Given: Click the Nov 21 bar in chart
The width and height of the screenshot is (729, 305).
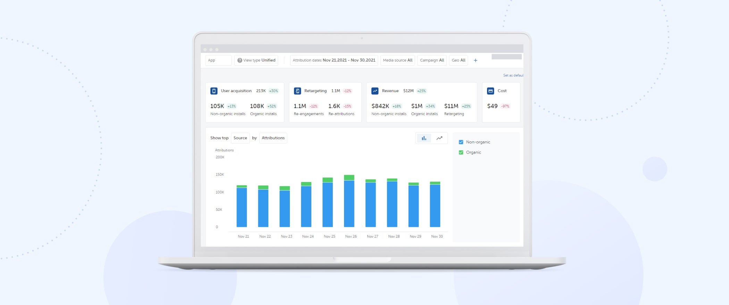Looking at the screenshot, I should (x=242, y=206).
